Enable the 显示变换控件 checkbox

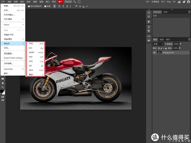coord(29,6)
